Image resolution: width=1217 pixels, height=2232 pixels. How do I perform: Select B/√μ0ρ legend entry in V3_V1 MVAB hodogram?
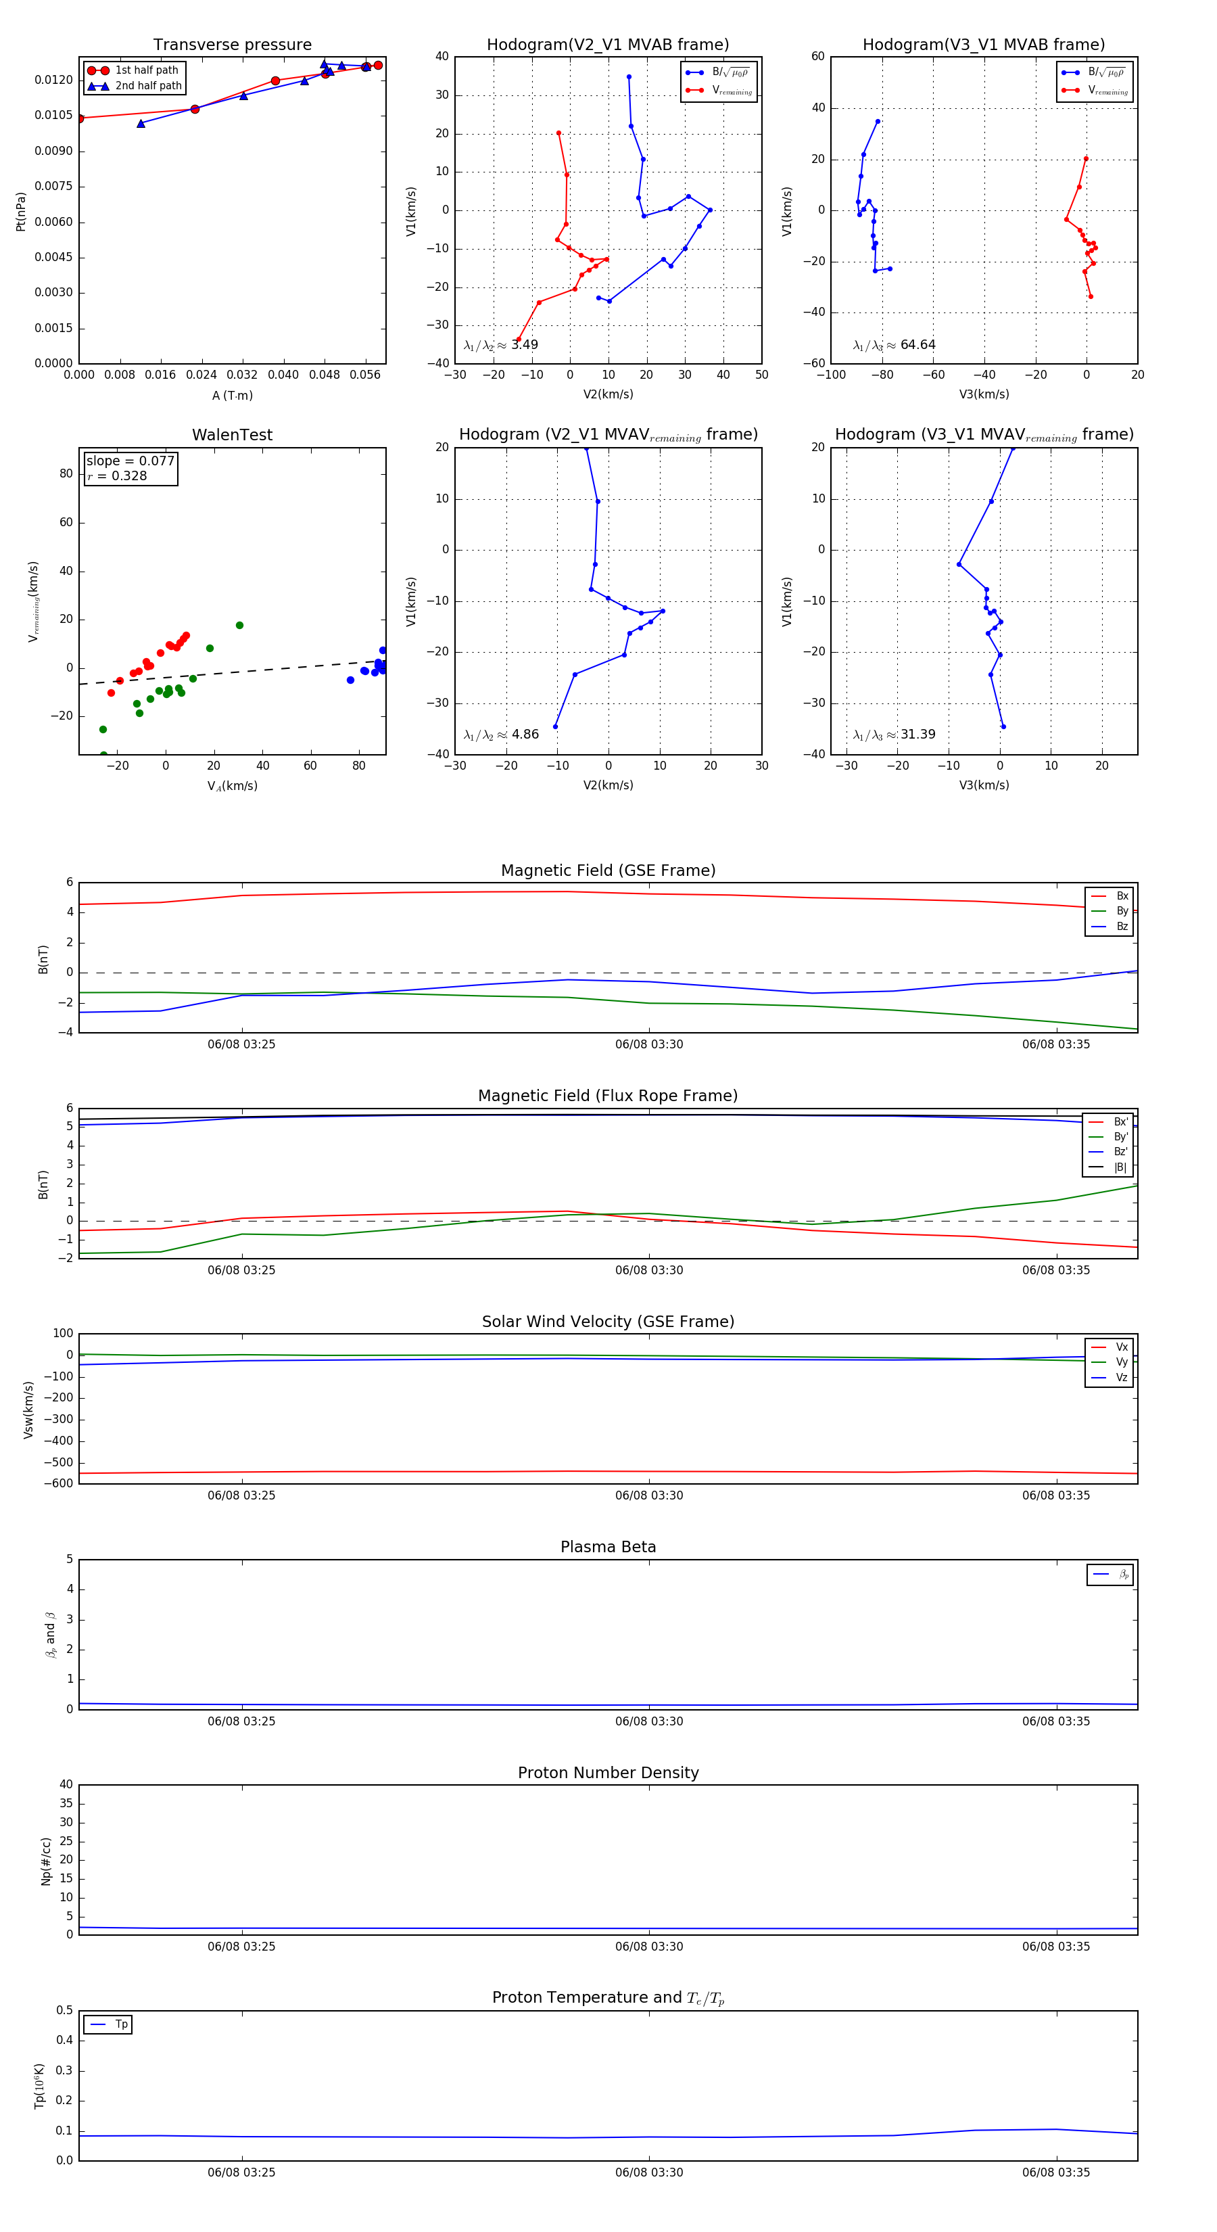click(x=1093, y=73)
